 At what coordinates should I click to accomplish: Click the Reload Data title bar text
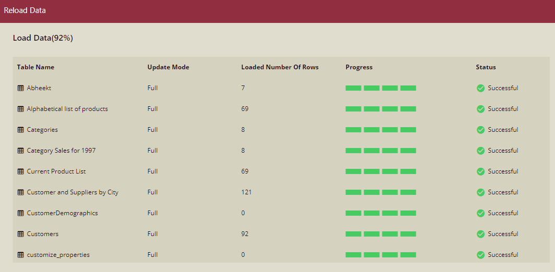(x=25, y=10)
